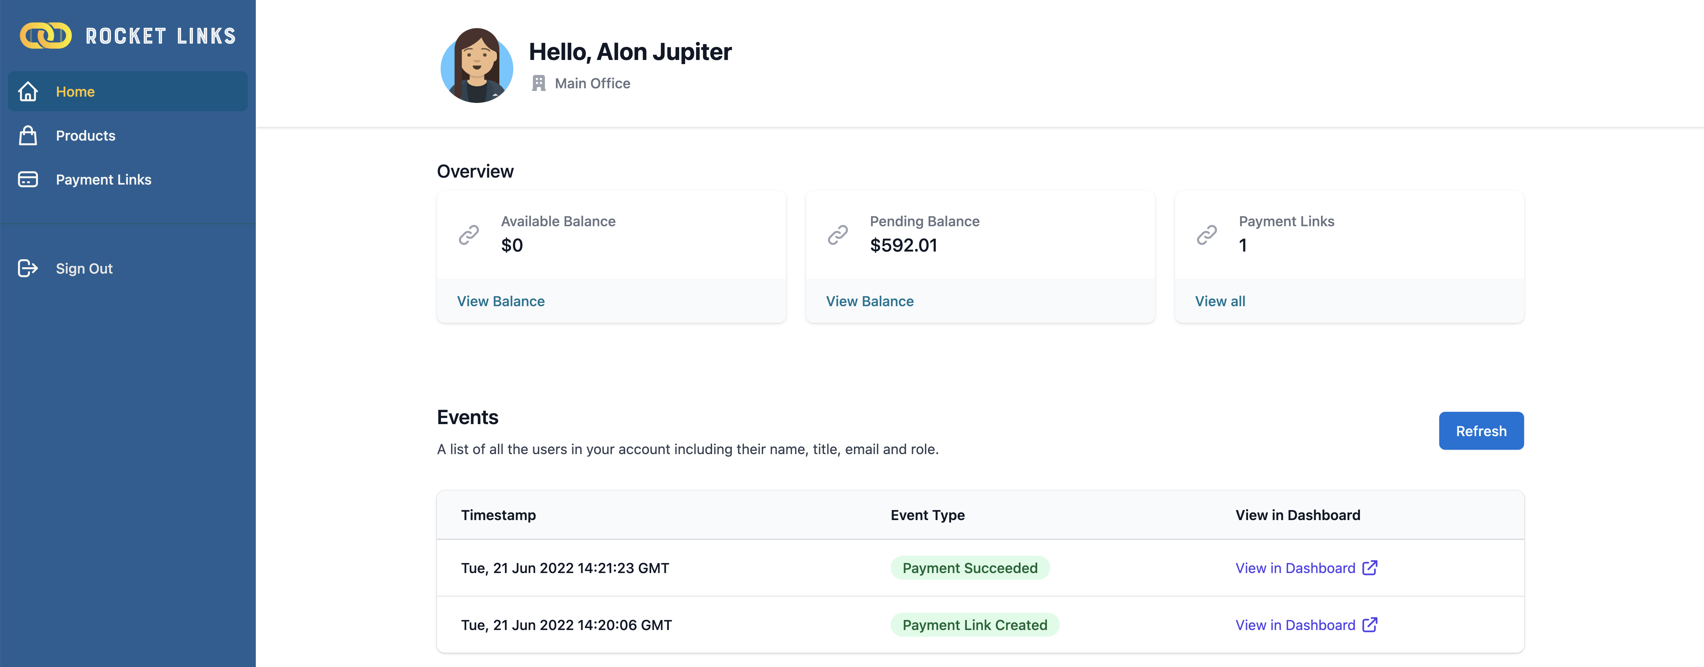This screenshot has height=667, width=1704.
Task: Click the Payment Links card icon
Action: pos(28,179)
